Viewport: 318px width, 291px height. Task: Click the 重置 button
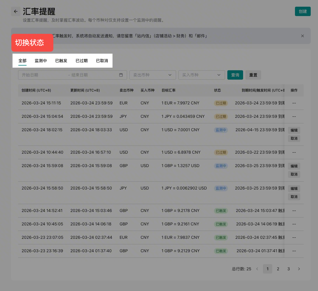253,75
